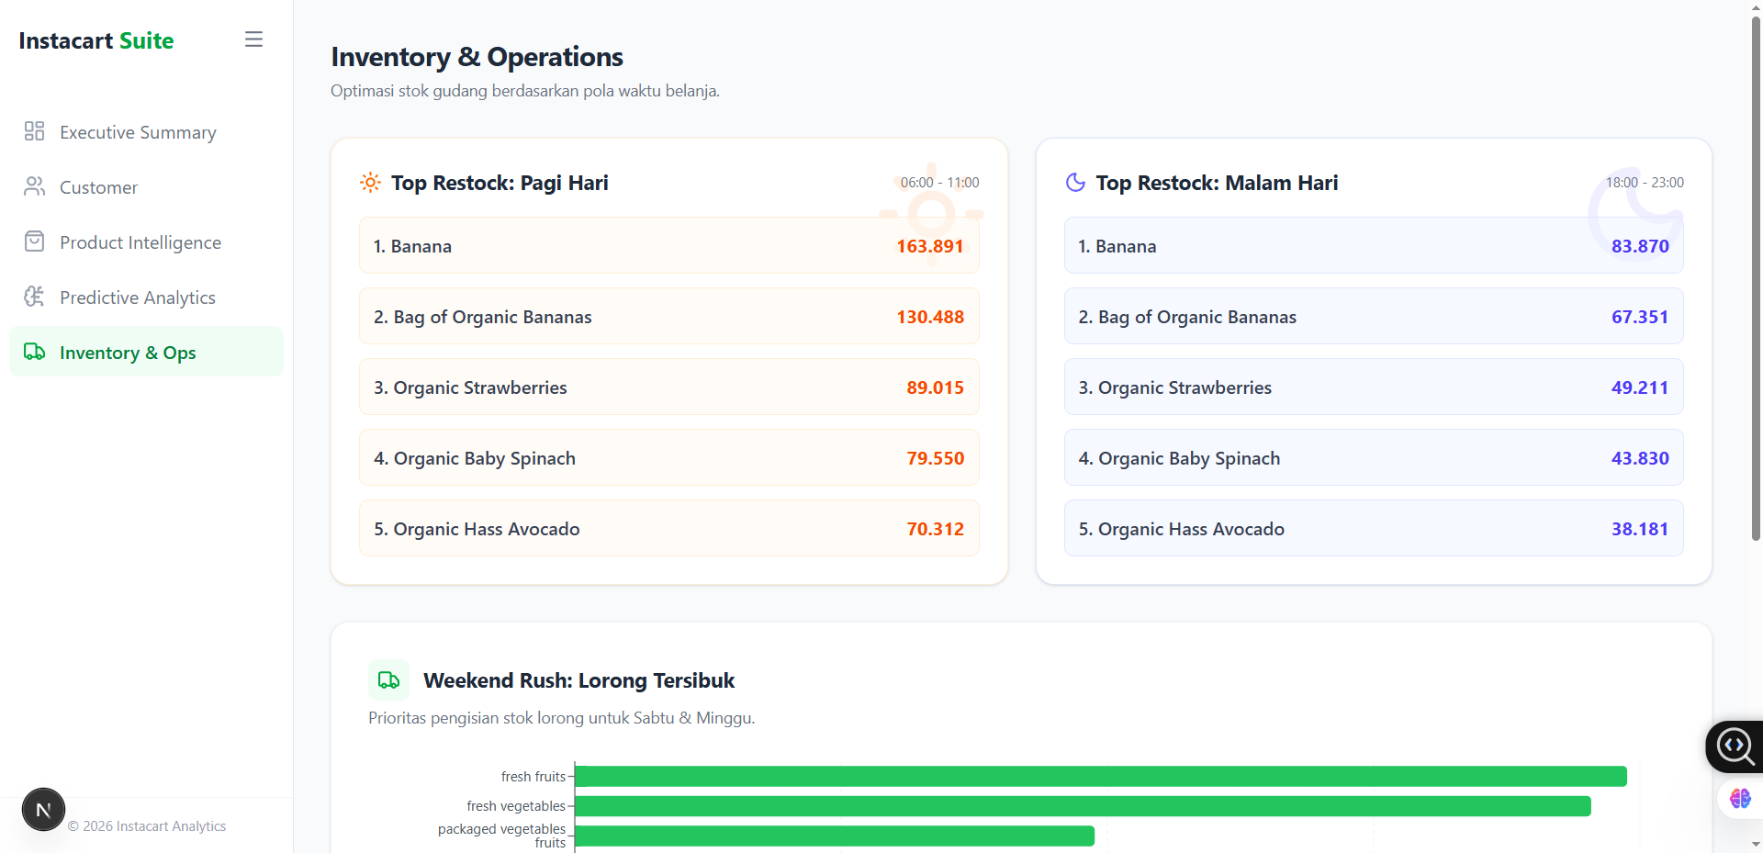Click the moon icon beside Malam Hari
The image size is (1763, 853).
(1075, 183)
